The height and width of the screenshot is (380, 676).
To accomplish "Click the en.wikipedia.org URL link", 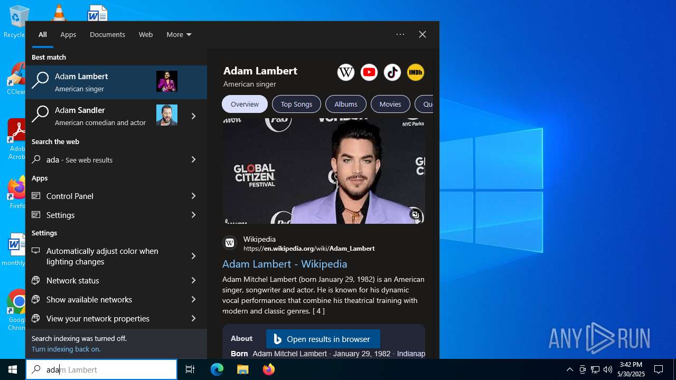I will (309, 248).
